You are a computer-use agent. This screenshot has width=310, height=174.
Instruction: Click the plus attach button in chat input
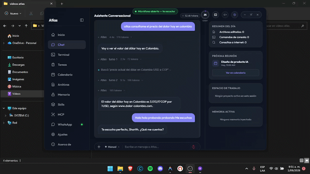pyautogui.click(x=99, y=147)
